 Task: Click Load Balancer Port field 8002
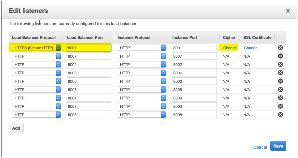coord(89,65)
